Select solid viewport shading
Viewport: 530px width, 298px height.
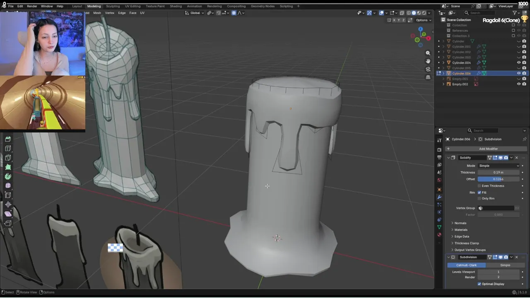[x=414, y=13]
